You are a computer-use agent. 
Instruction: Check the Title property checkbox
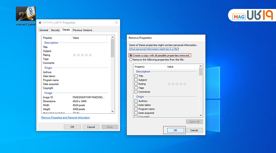pyautogui.click(x=136, y=76)
